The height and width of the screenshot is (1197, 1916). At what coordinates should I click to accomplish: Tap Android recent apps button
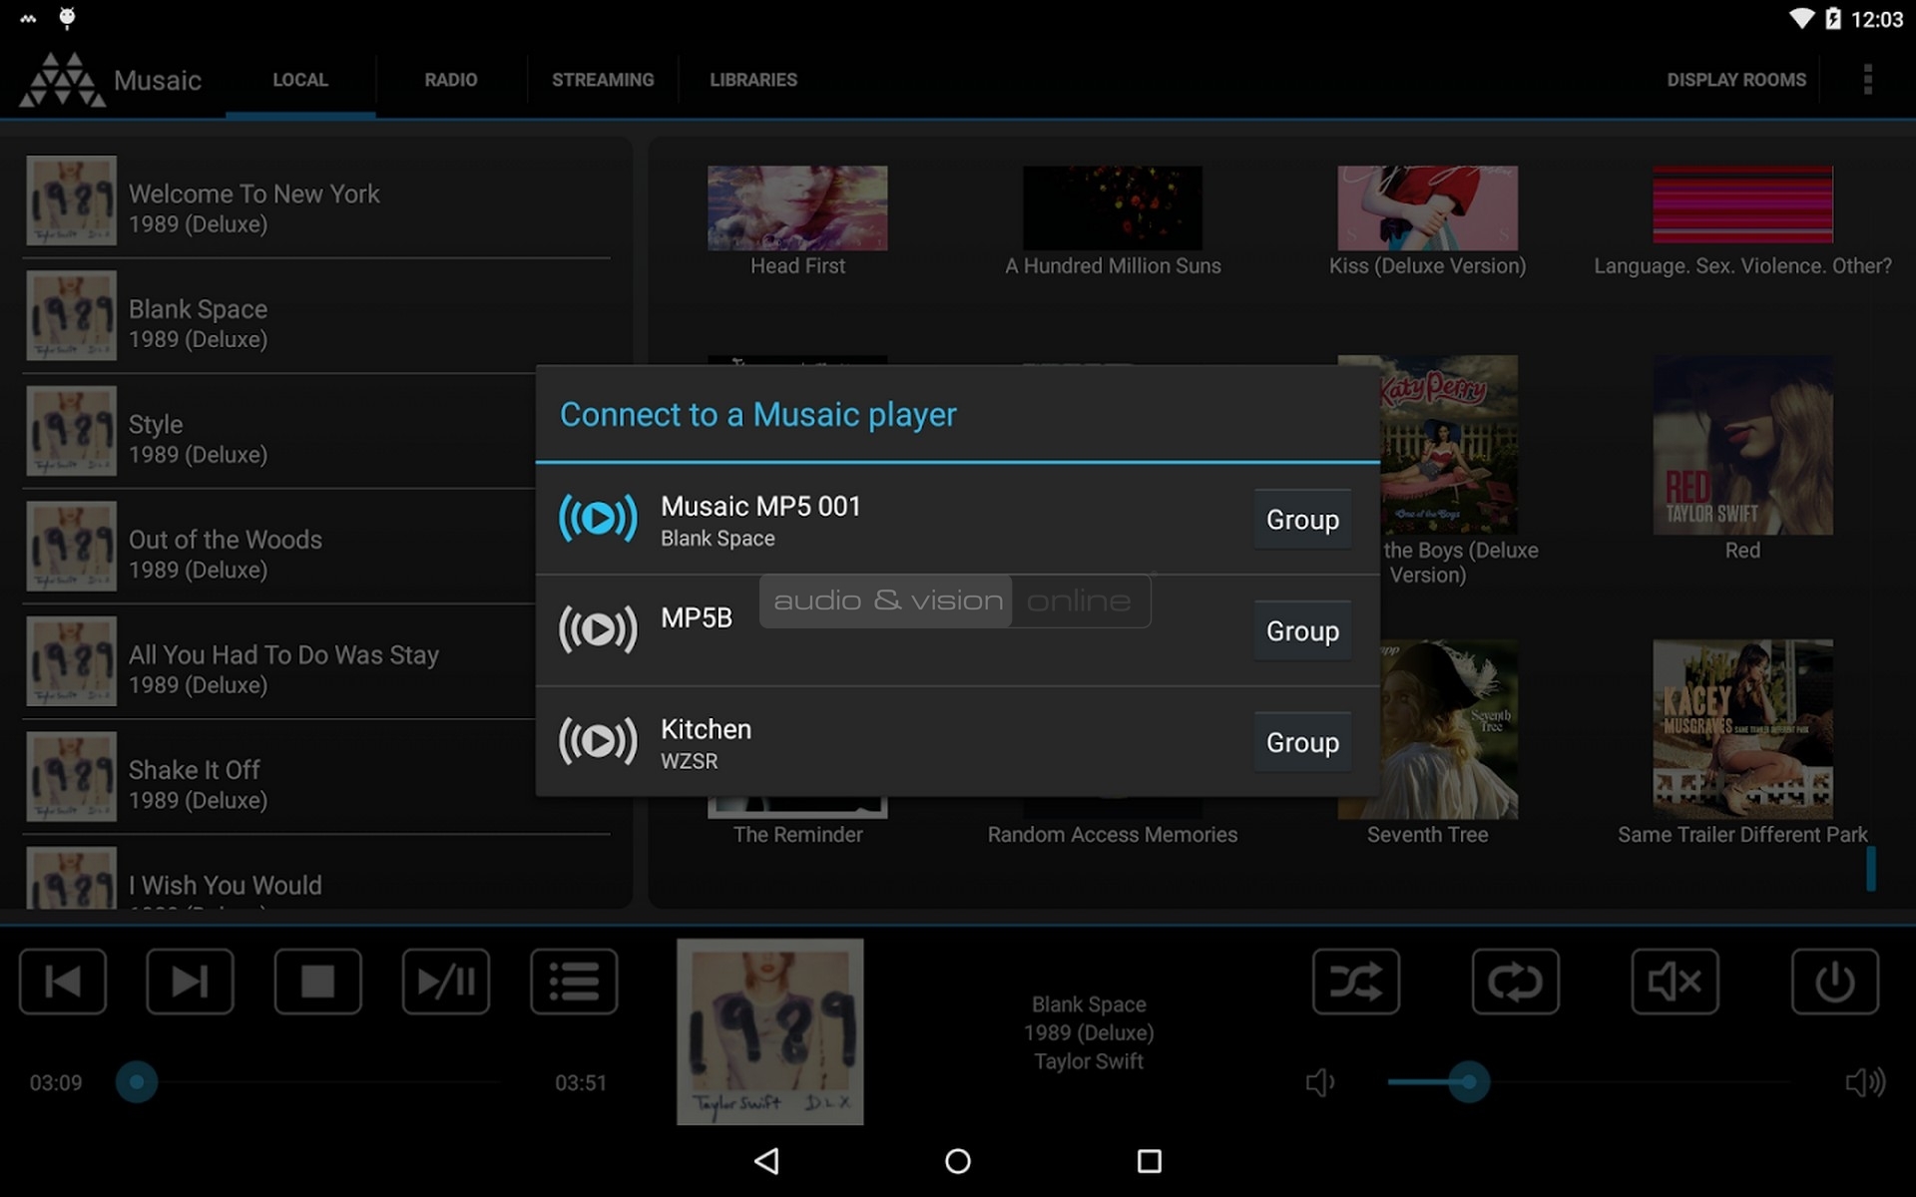point(1150,1161)
